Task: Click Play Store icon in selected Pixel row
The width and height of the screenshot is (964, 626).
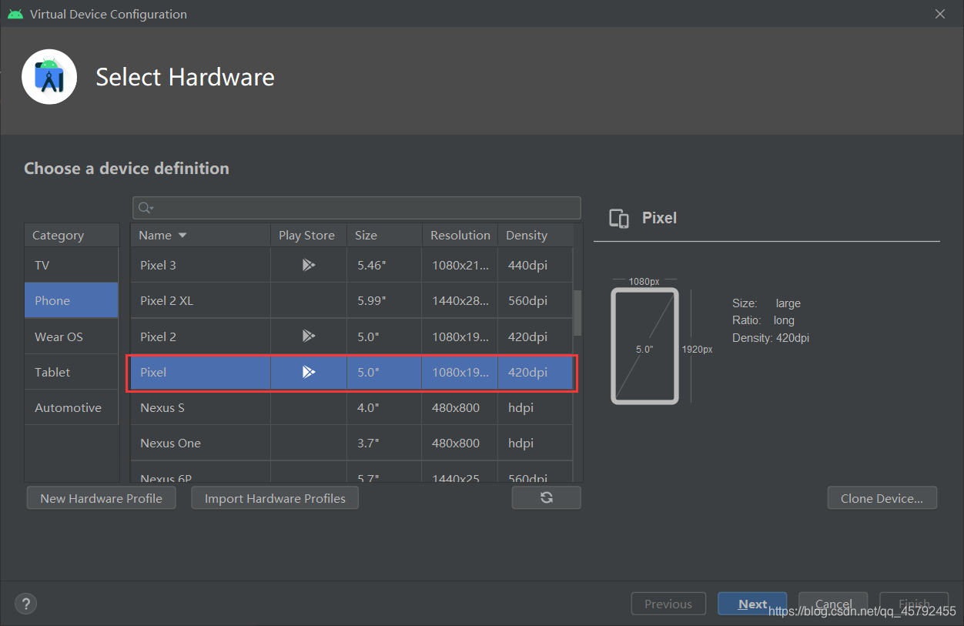Action: click(308, 372)
